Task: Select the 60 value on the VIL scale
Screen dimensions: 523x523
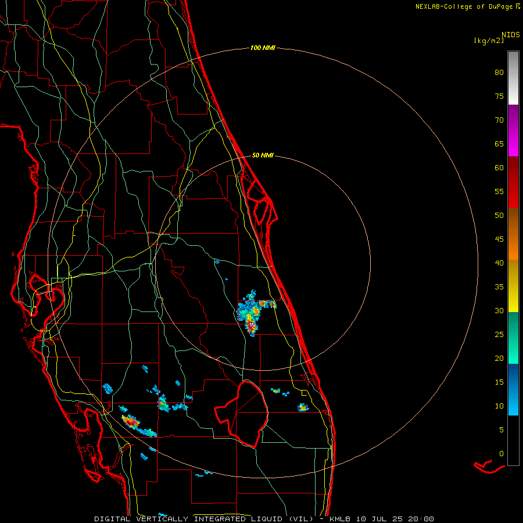Action: pyautogui.click(x=499, y=168)
